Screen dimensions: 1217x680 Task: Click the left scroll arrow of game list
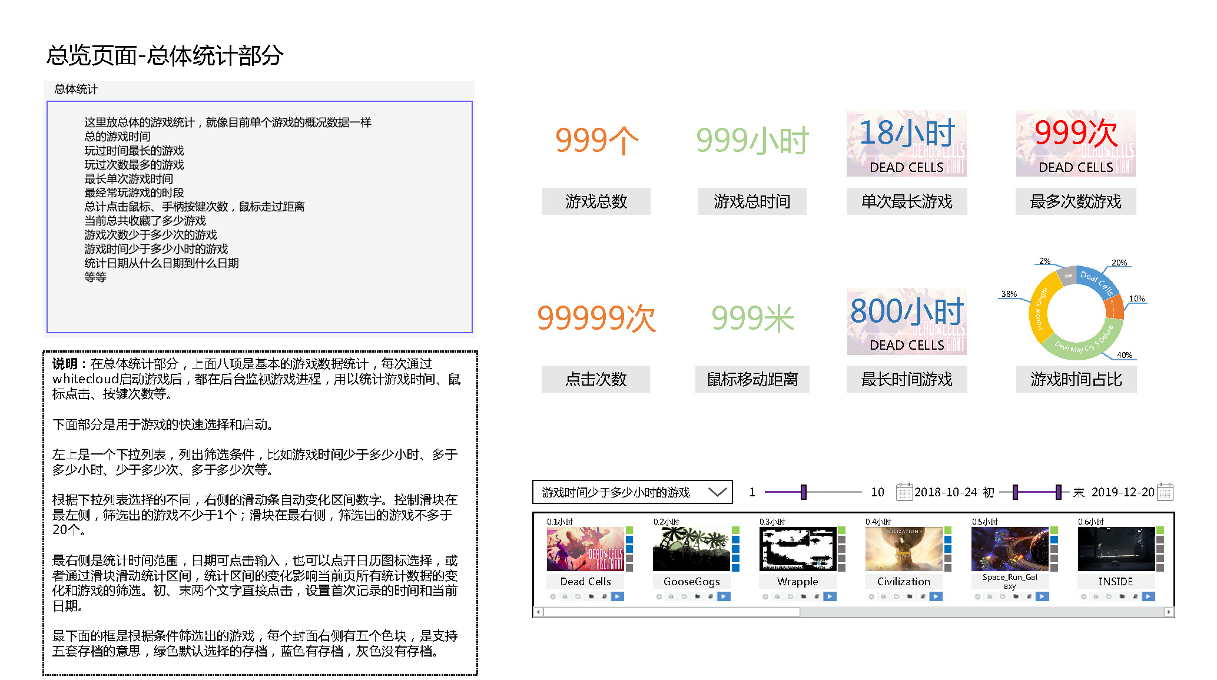538,612
